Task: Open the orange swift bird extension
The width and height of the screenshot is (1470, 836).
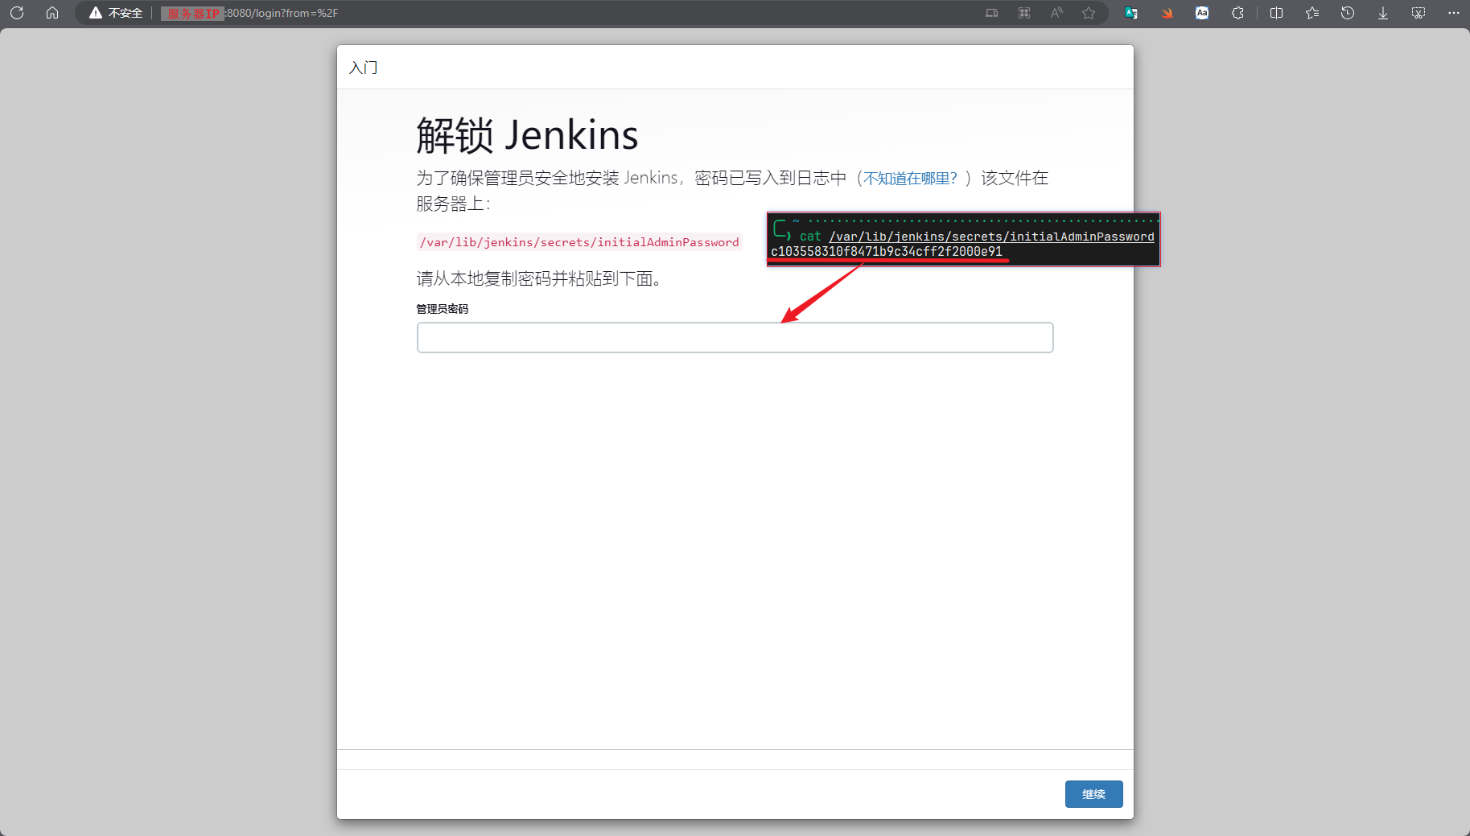Action: click(x=1167, y=13)
